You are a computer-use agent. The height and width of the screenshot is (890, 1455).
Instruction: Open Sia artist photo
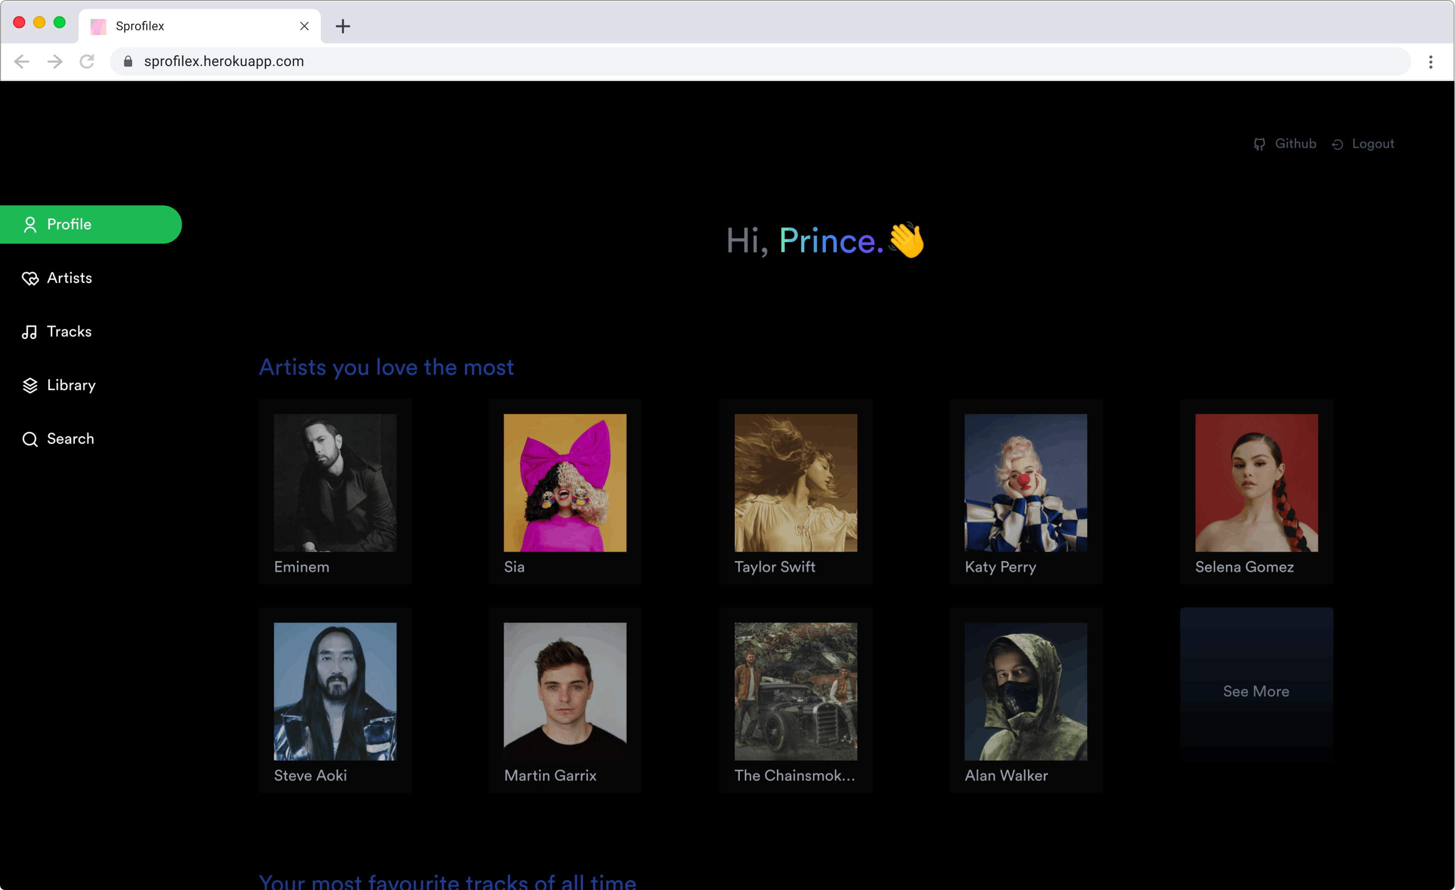click(x=565, y=482)
